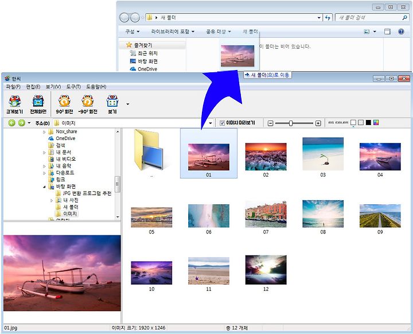Go forward with the green right arrow
The image size is (413, 334).
[x=22, y=123]
